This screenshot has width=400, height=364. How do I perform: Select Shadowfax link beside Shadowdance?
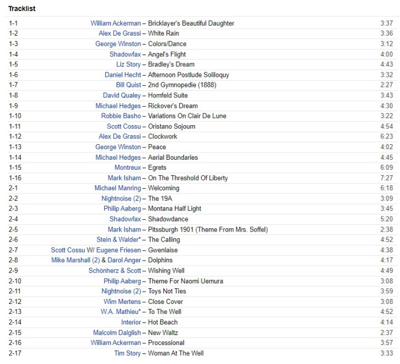(125, 219)
